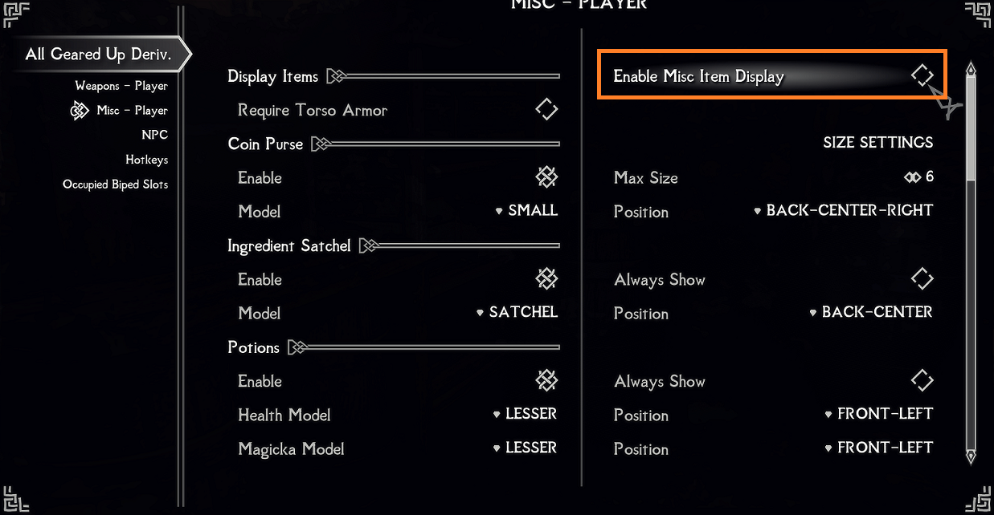The width and height of the screenshot is (994, 515).
Task: Open the BACK-CENTER-RIGHT position dropdown
Action: tap(844, 210)
